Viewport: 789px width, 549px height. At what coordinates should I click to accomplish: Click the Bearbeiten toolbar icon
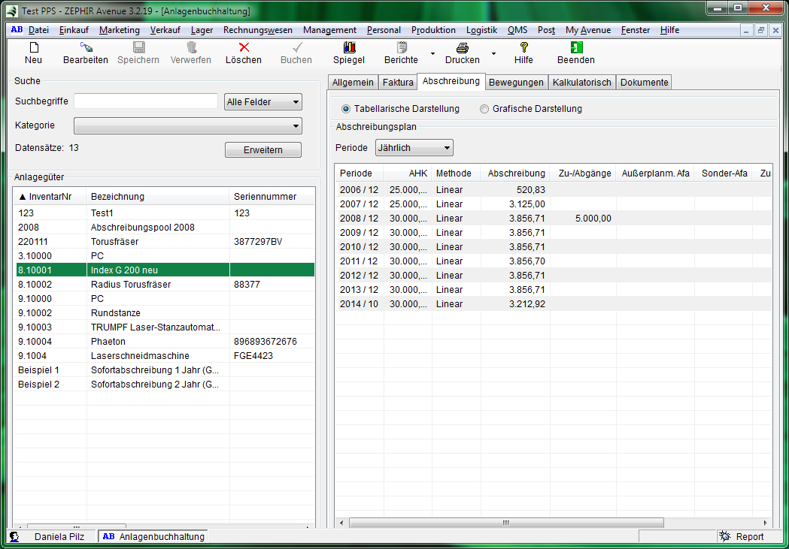click(85, 47)
